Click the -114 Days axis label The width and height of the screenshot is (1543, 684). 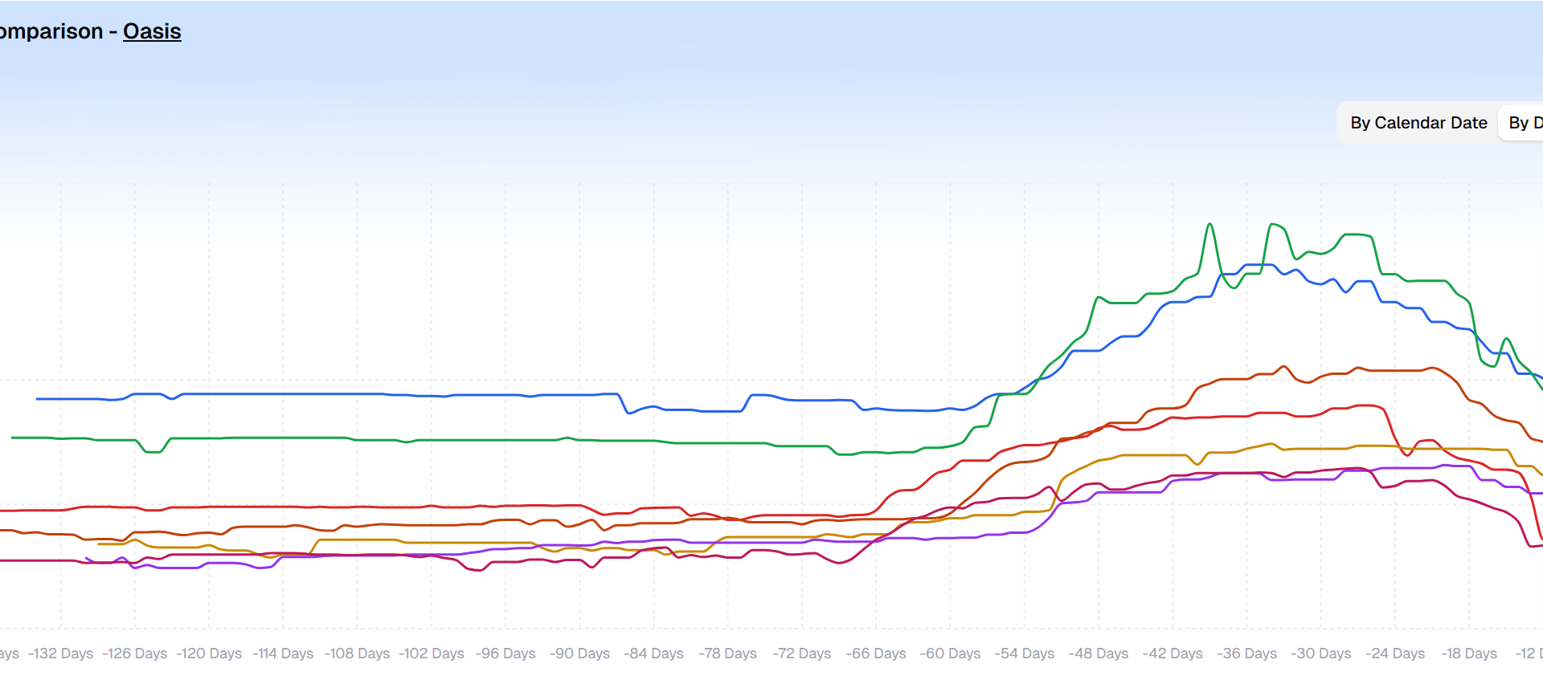tap(283, 653)
